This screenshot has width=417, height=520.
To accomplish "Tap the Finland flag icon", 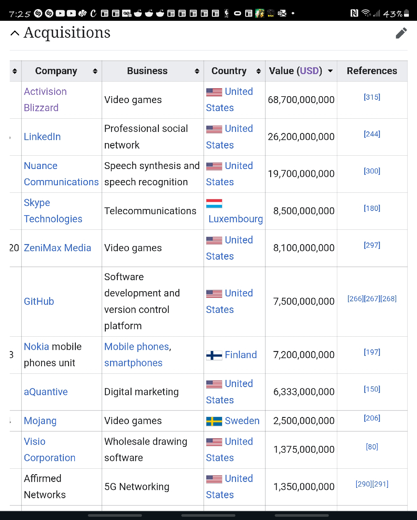I will 214,355.
